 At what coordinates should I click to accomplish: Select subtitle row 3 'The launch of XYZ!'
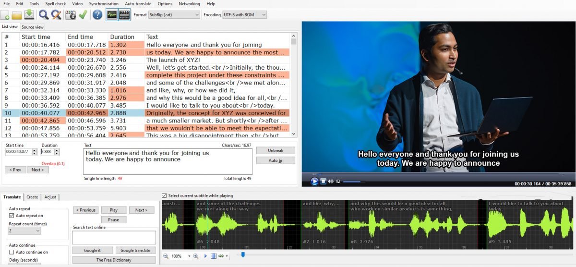(146, 60)
